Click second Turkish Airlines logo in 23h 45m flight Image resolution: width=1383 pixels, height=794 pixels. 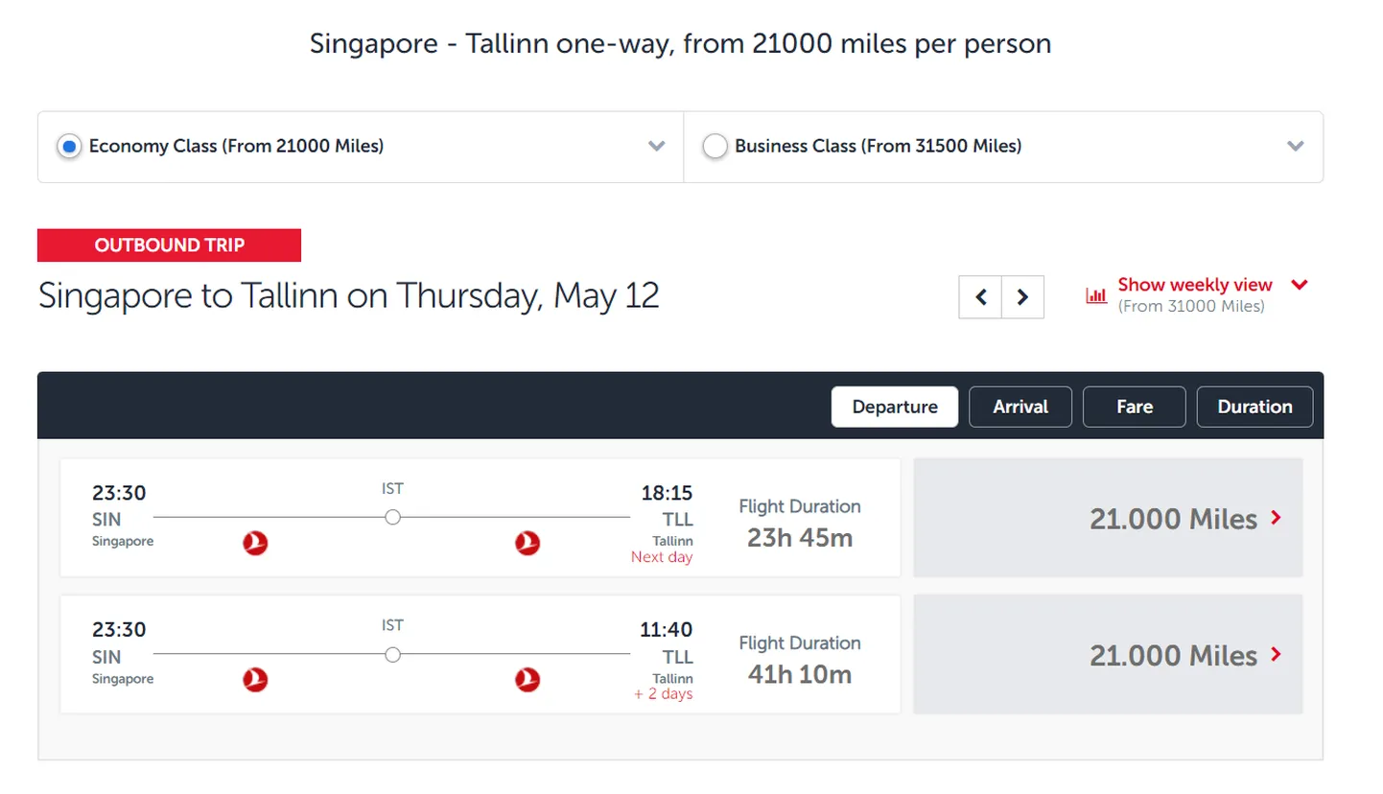(527, 544)
